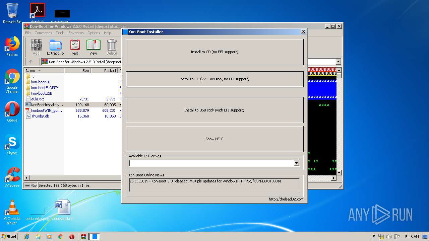Screen dimensions: 429x241
Task: Click the Start button
Action: [x=9, y=237]
